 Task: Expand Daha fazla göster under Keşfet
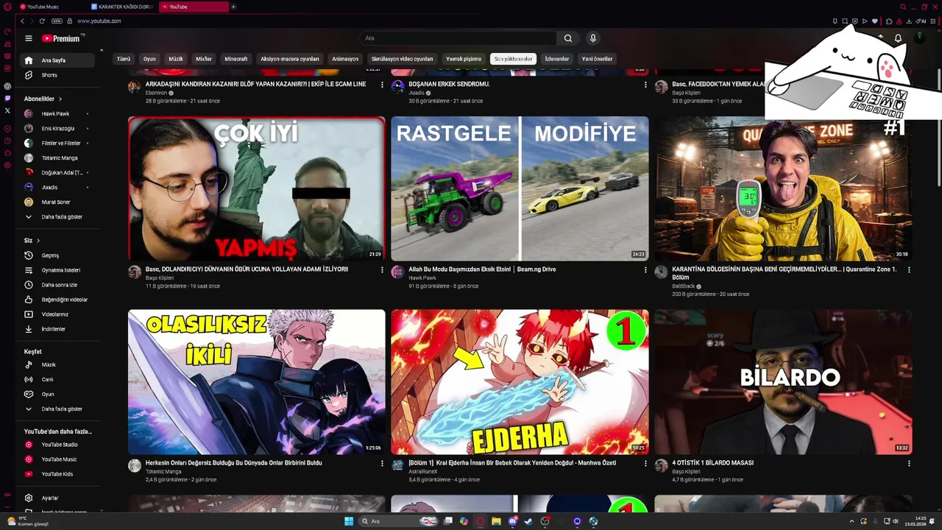tap(62, 409)
